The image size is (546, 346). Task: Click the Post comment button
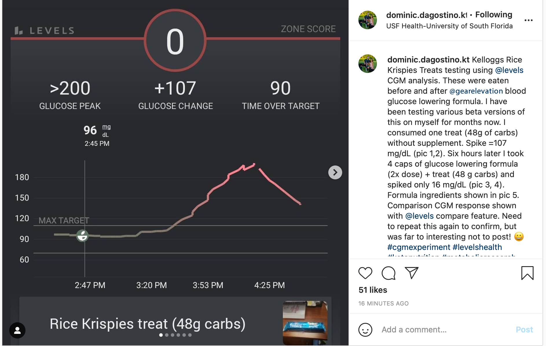coord(524,330)
